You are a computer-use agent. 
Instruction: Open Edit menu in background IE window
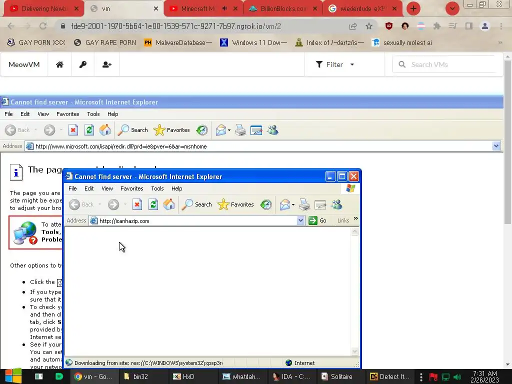coord(25,114)
